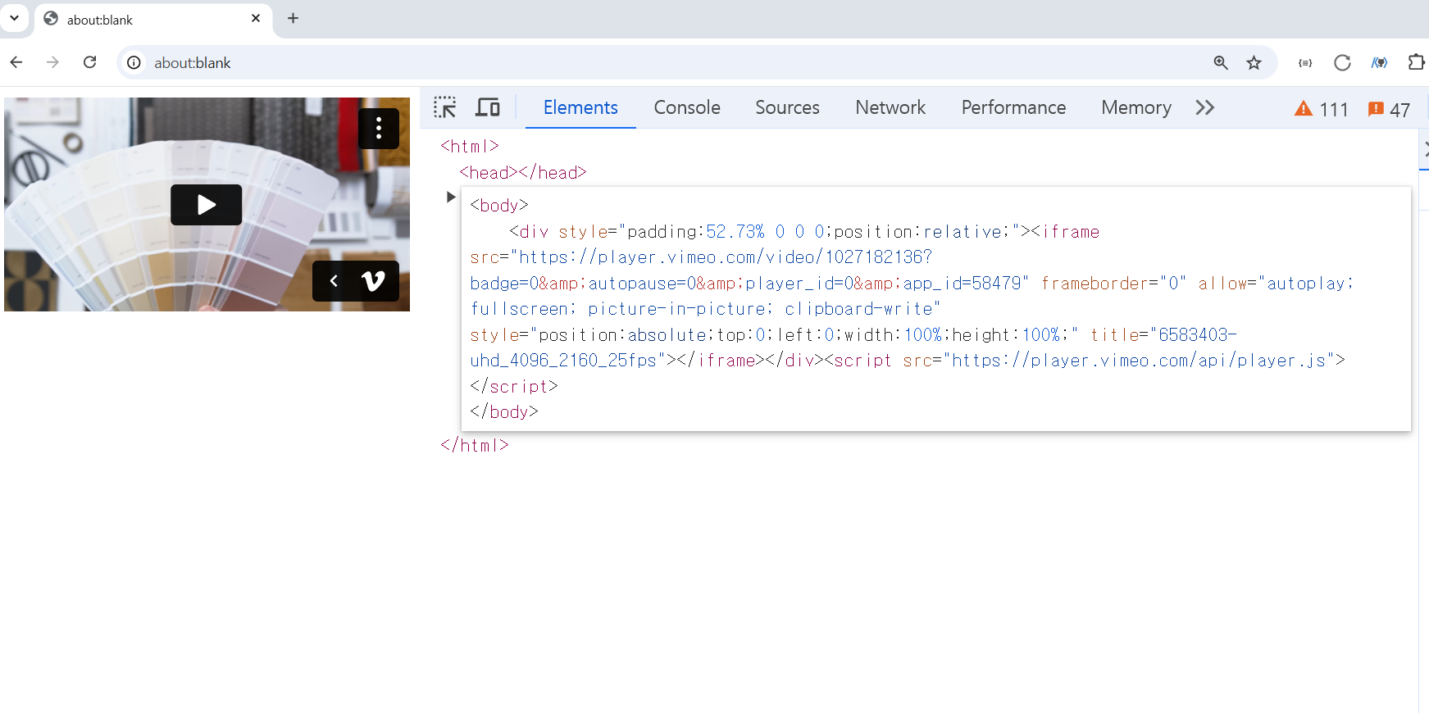The width and height of the screenshot is (1429, 713).
Task: Open the tab search dropdown
Action: click(x=14, y=18)
